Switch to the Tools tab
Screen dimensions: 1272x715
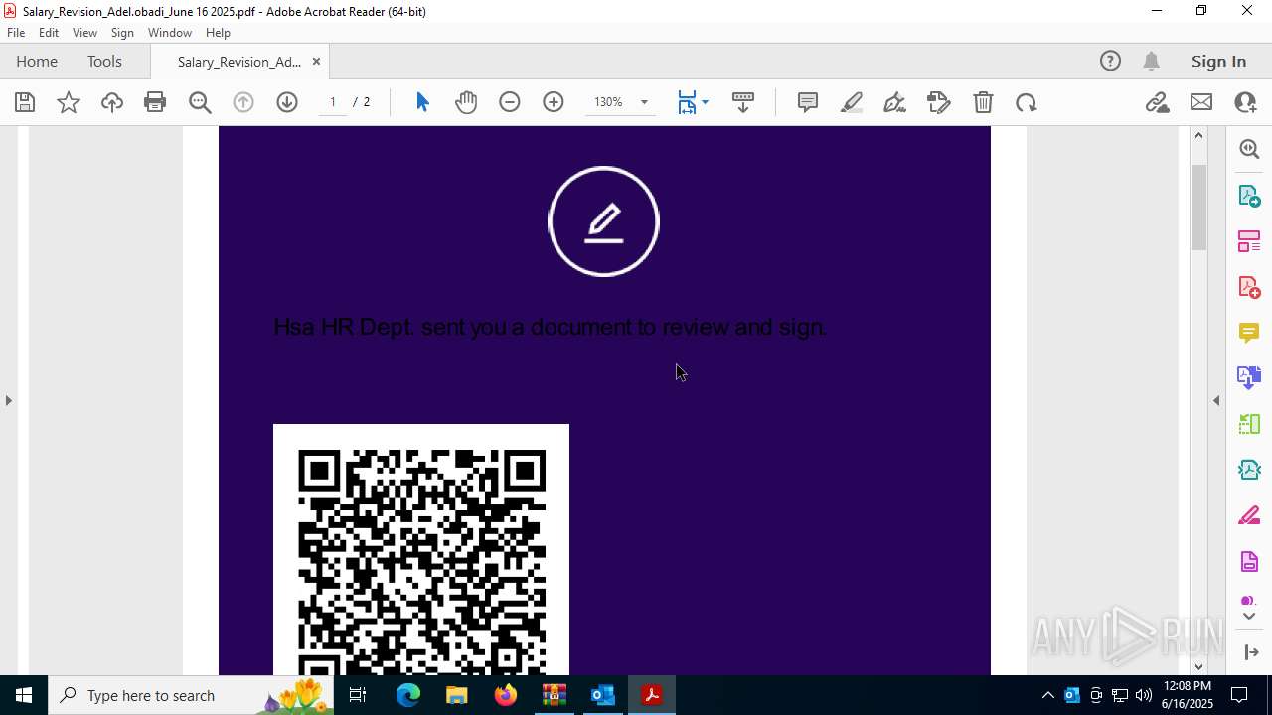tap(104, 61)
